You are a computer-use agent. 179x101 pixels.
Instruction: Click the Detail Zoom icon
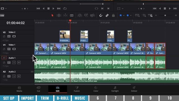144,15
